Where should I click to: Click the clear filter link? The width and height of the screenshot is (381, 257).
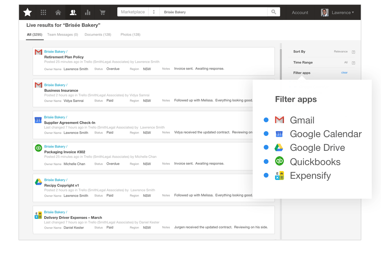pos(344,73)
